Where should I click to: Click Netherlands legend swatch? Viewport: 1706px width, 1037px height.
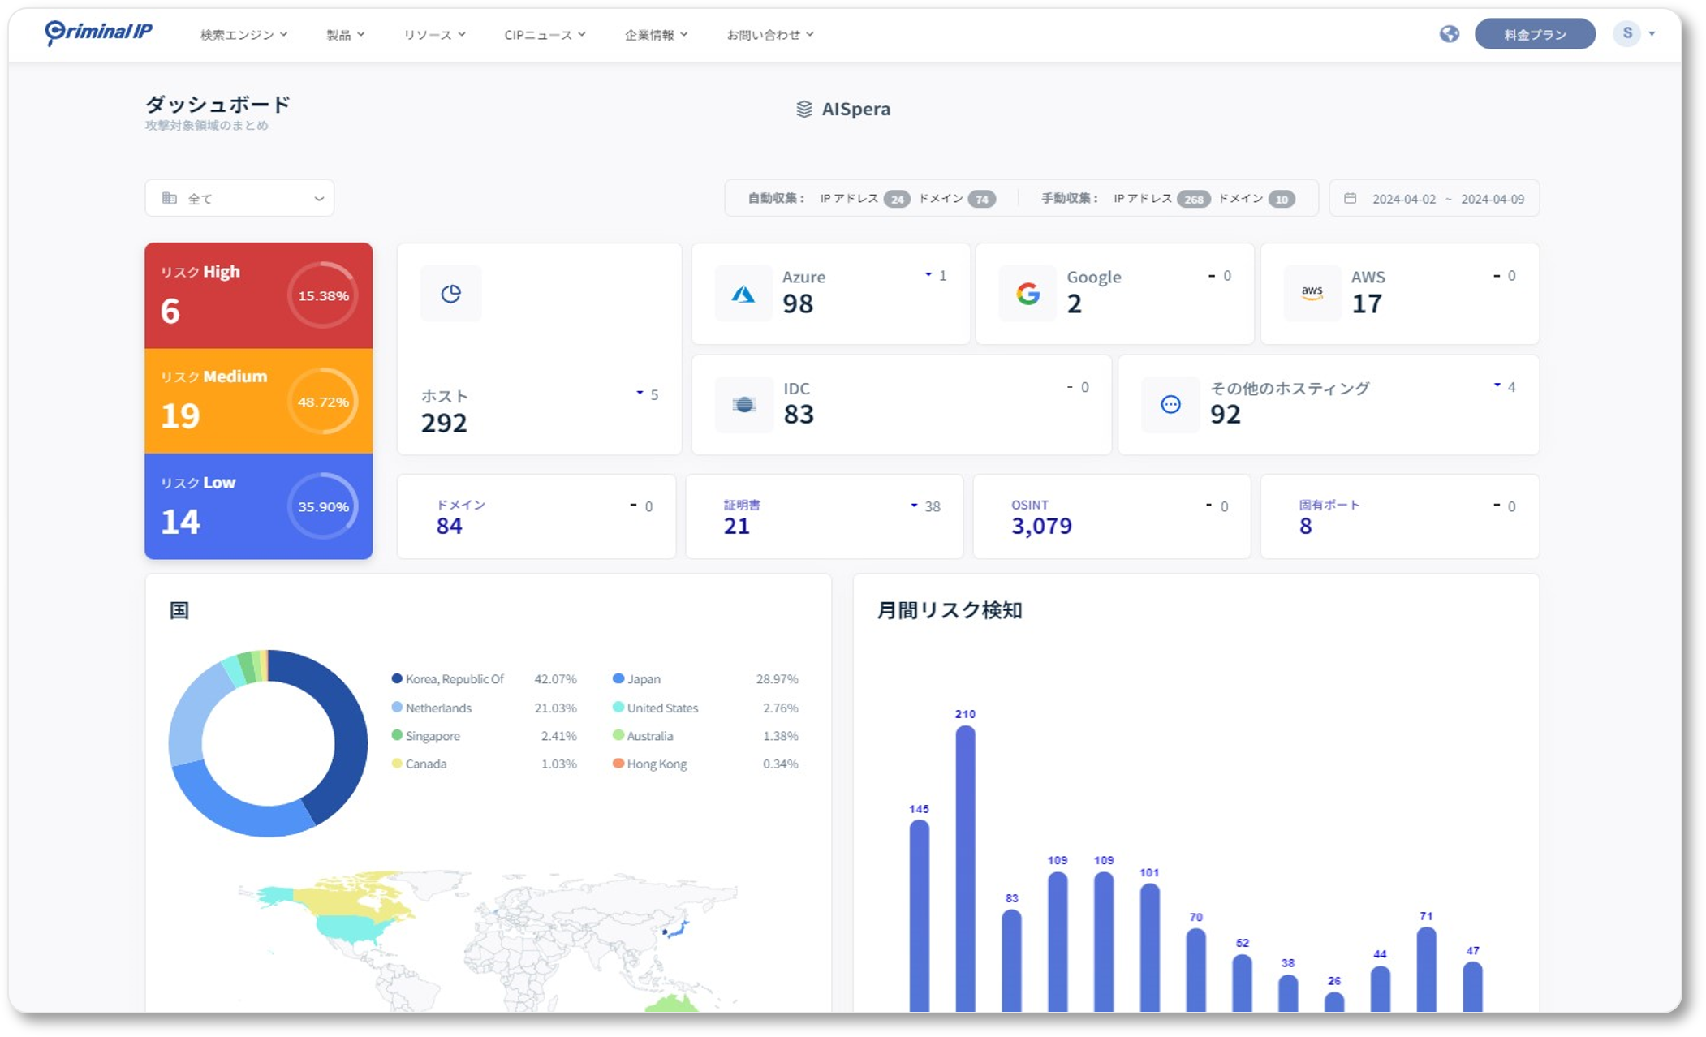(x=397, y=707)
